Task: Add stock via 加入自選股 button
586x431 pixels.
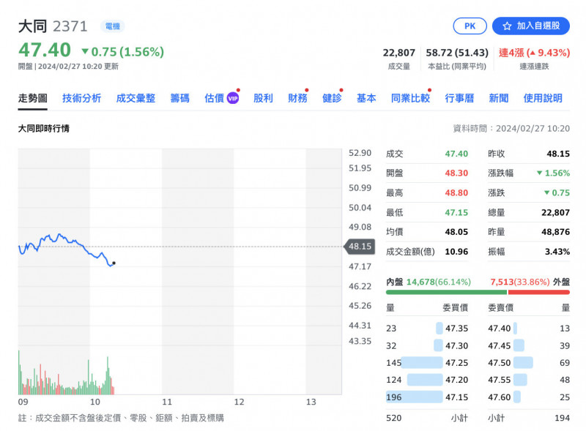Action: coord(530,26)
